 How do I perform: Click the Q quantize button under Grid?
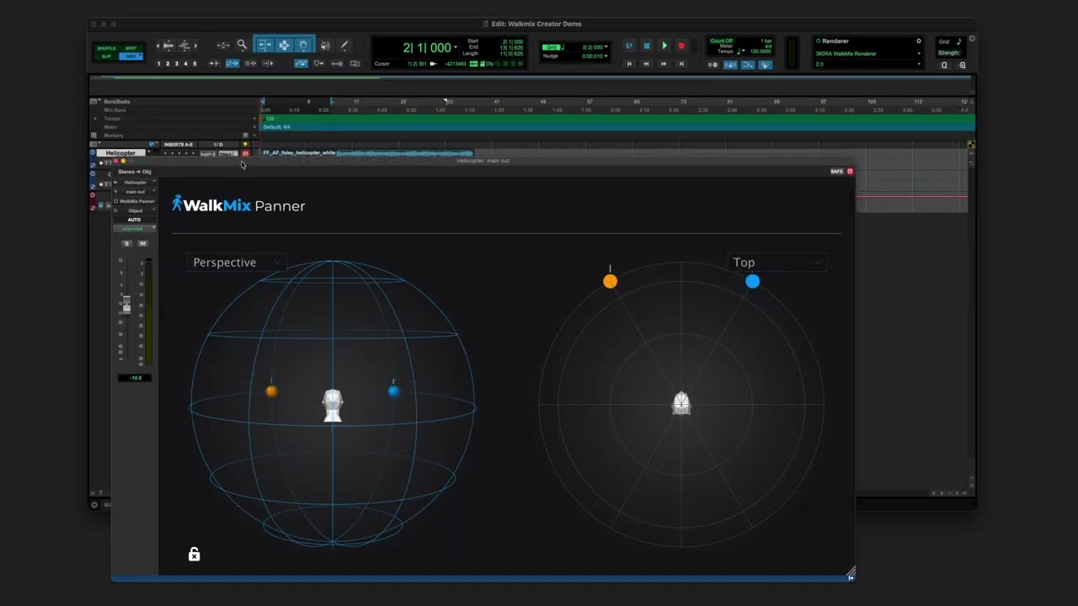(944, 65)
